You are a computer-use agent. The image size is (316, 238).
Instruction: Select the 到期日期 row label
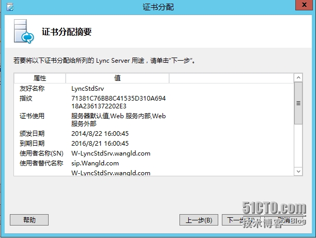32,144
